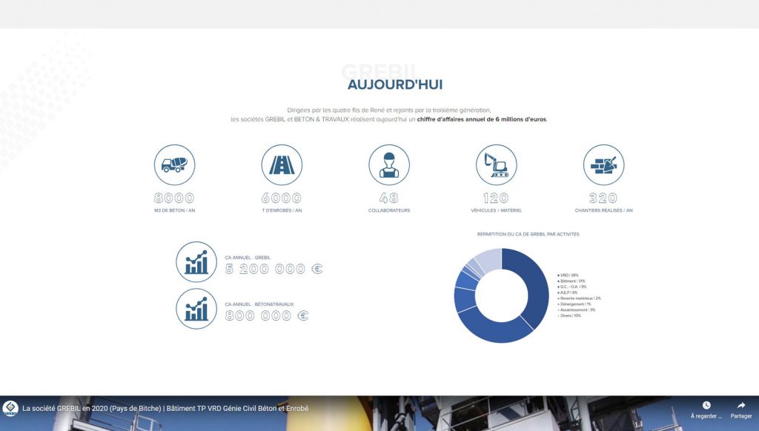Click the T D'ENROBÉS / AN label
The height and width of the screenshot is (431, 759).
pyautogui.click(x=282, y=210)
